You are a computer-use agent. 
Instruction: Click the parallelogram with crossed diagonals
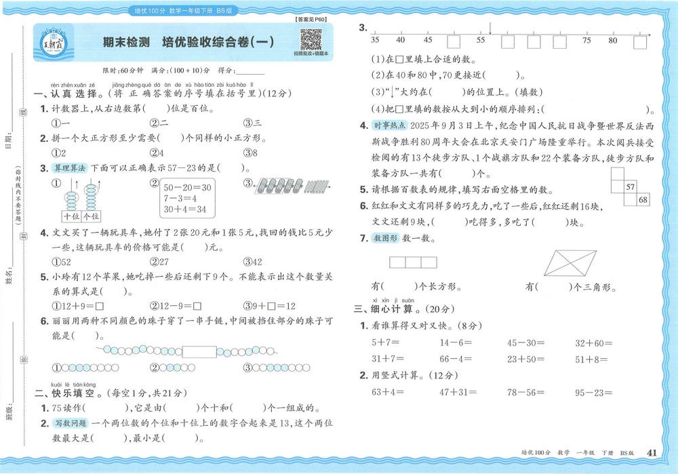pyautogui.click(x=570, y=262)
